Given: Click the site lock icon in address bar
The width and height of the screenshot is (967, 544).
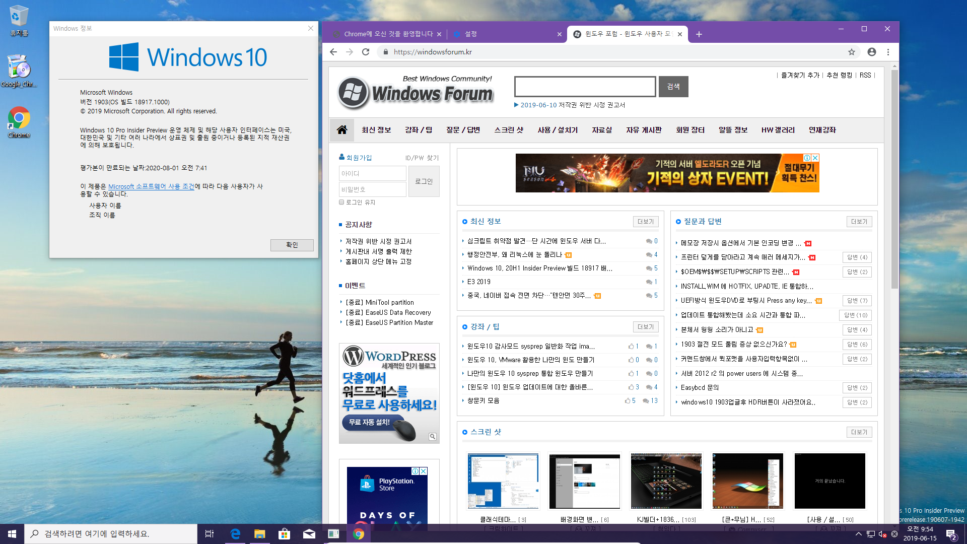Looking at the screenshot, I should click(386, 52).
